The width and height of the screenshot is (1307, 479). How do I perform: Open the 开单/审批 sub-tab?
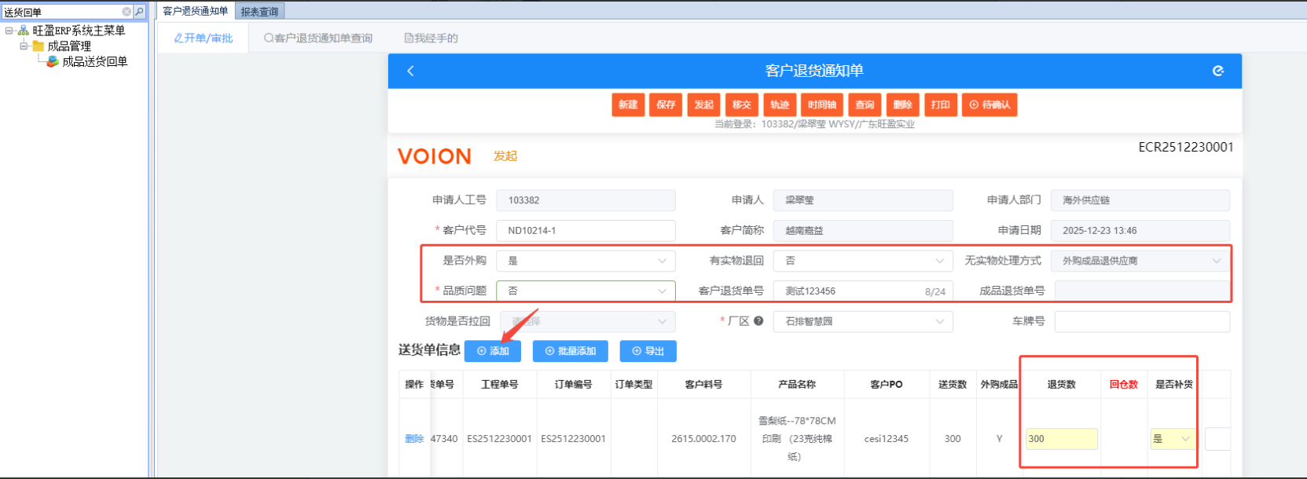coord(204,38)
